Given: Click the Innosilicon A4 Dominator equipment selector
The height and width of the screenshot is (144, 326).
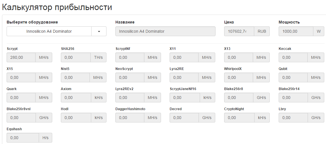Looking at the screenshot, I should tap(49, 31).
